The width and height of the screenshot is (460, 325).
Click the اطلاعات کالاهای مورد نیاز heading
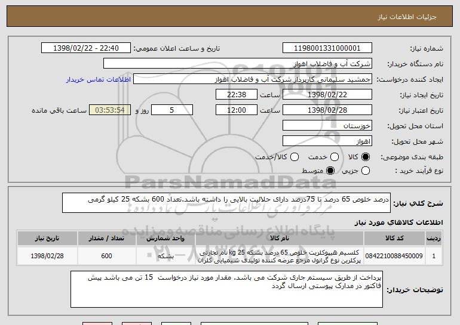point(398,222)
